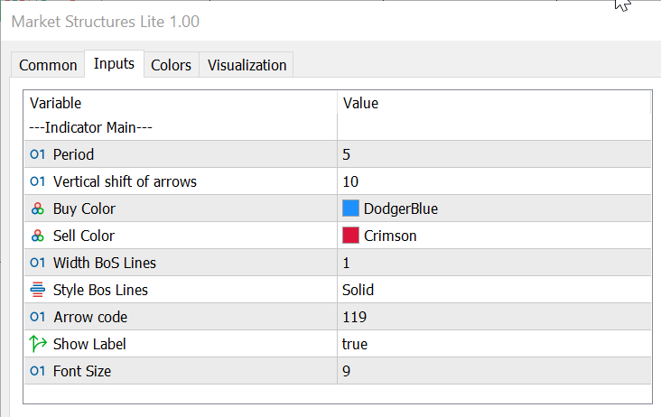The image size is (661, 417).
Task: Click the DodgerBlue color swatch
Action: click(351, 208)
